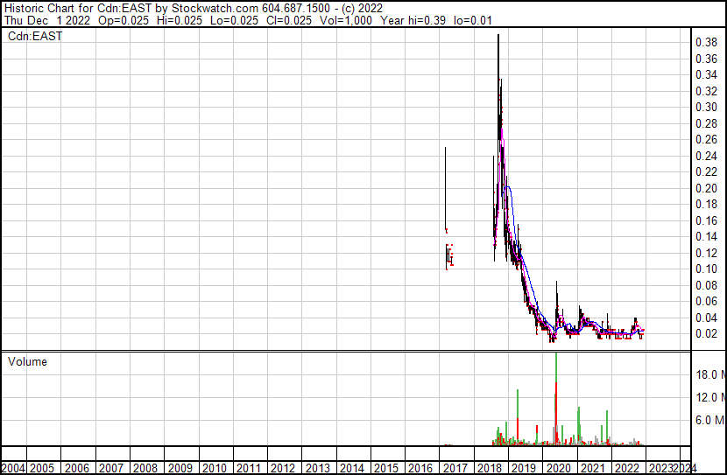Select the 2006 year label on axis
The width and height of the screenshot is (727, 475).
click(x=76, y=468)
